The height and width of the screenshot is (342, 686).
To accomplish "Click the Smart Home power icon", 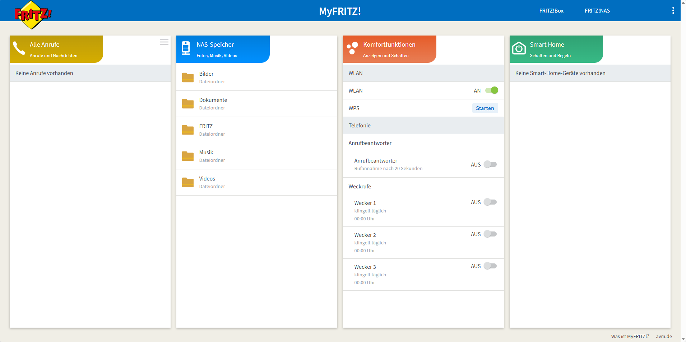I will click(519, 48).
